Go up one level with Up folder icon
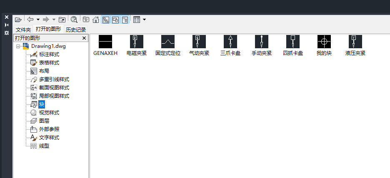The image size is (390, 178). (62, 20)
